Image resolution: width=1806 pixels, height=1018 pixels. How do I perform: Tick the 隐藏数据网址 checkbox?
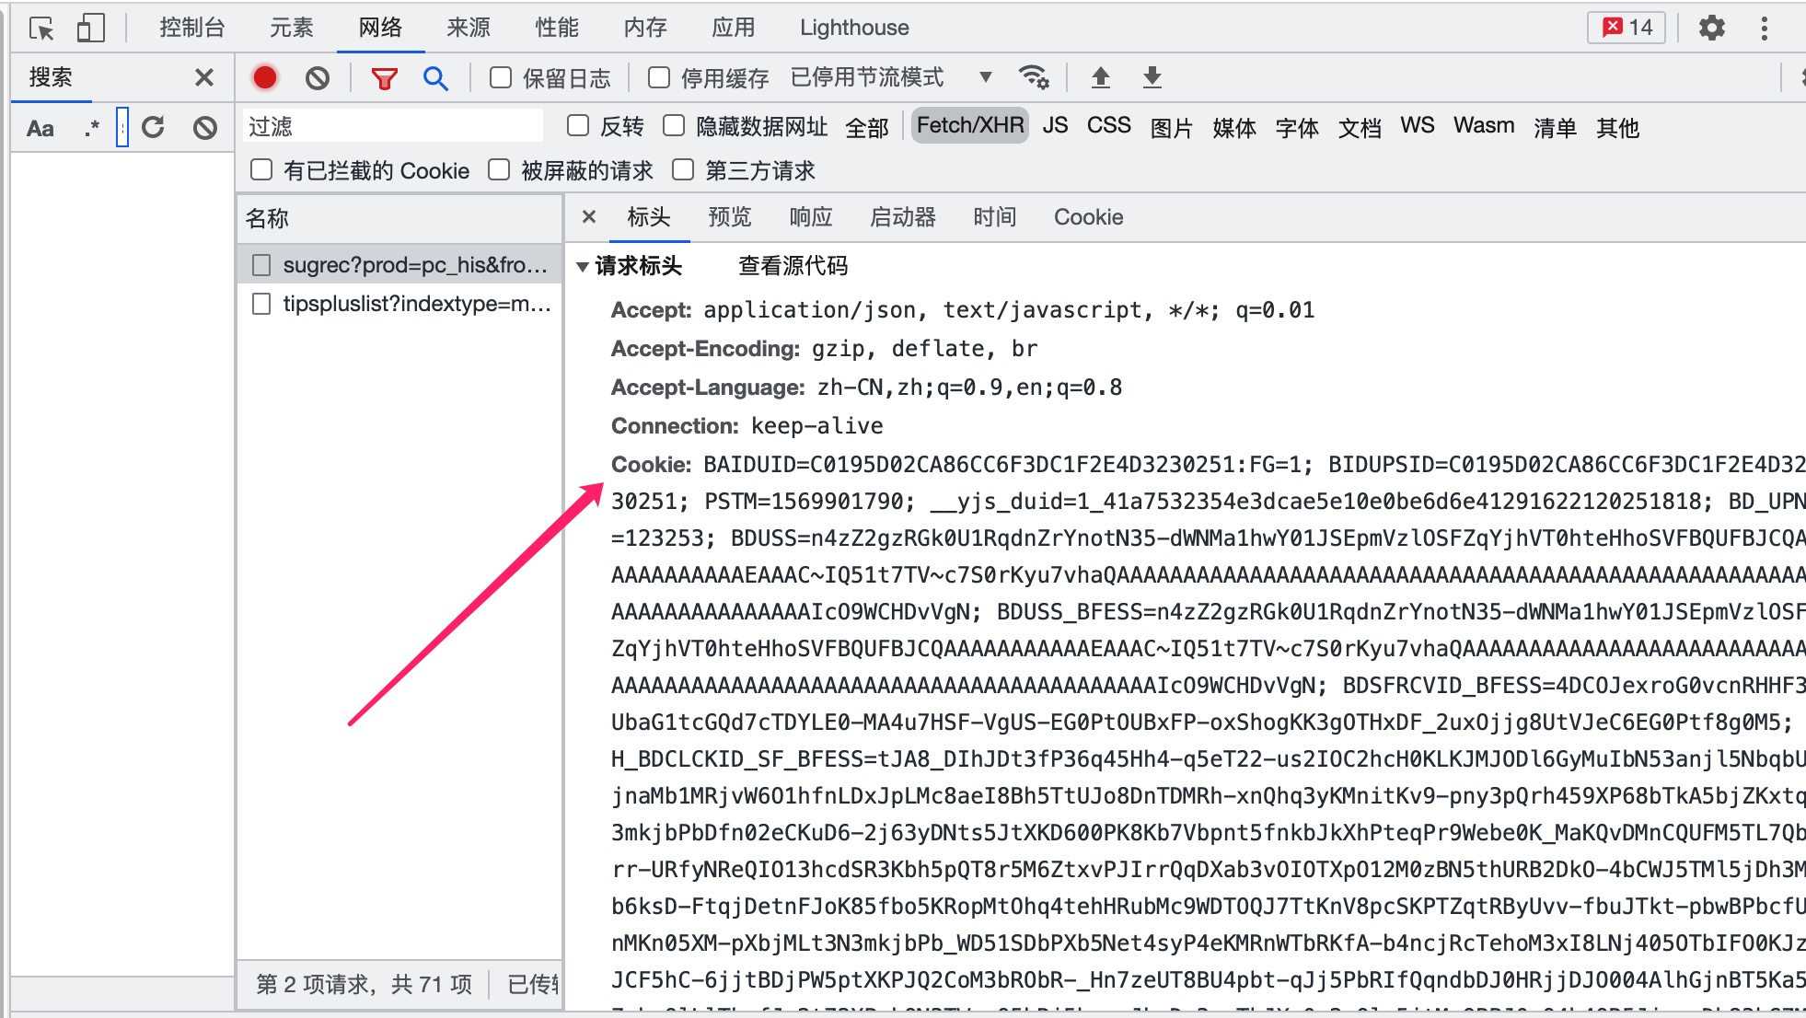point(674,126)
